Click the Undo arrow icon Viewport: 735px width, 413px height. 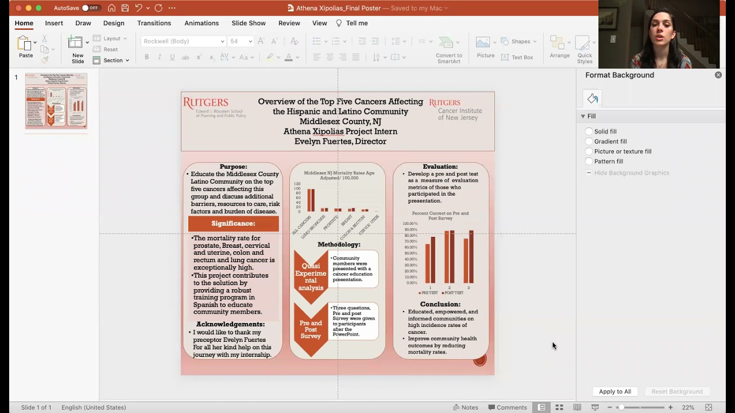click(x=138, y=8)
